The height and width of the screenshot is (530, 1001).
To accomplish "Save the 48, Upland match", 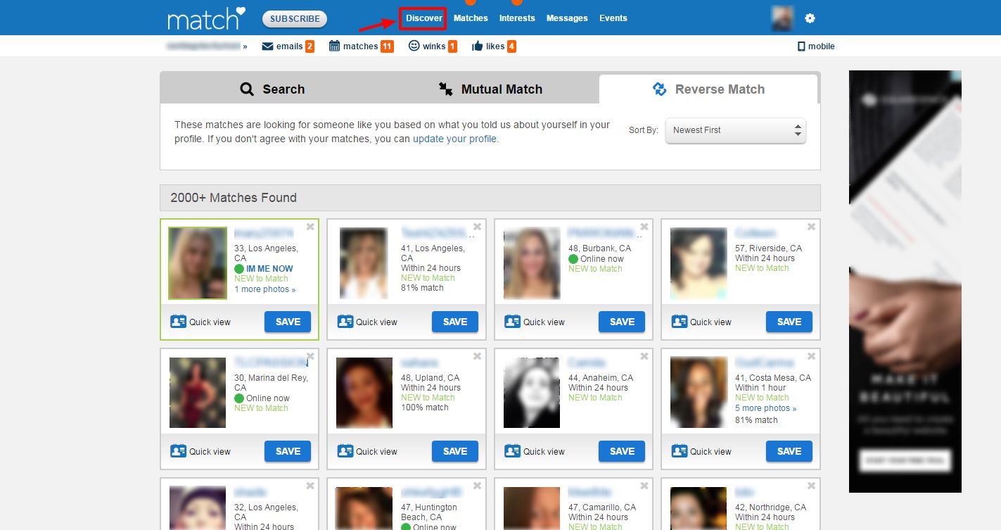I will (454, 451).
